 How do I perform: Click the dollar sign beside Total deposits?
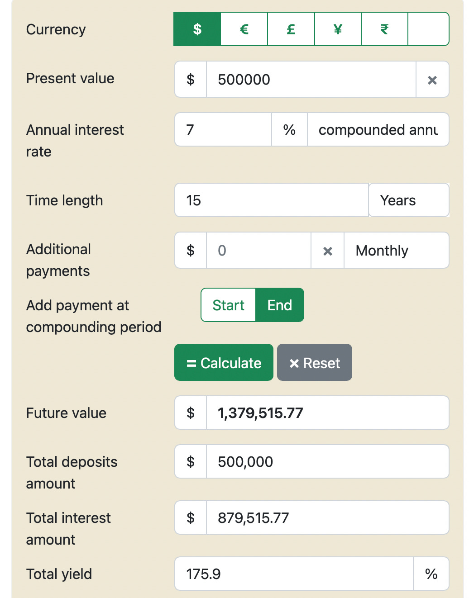coord(191,462)
